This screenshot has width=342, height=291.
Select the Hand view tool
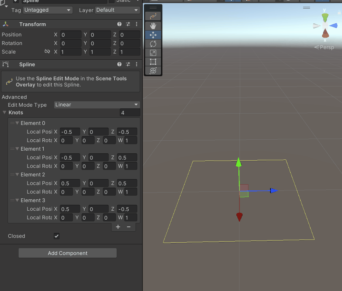(153, 26)
